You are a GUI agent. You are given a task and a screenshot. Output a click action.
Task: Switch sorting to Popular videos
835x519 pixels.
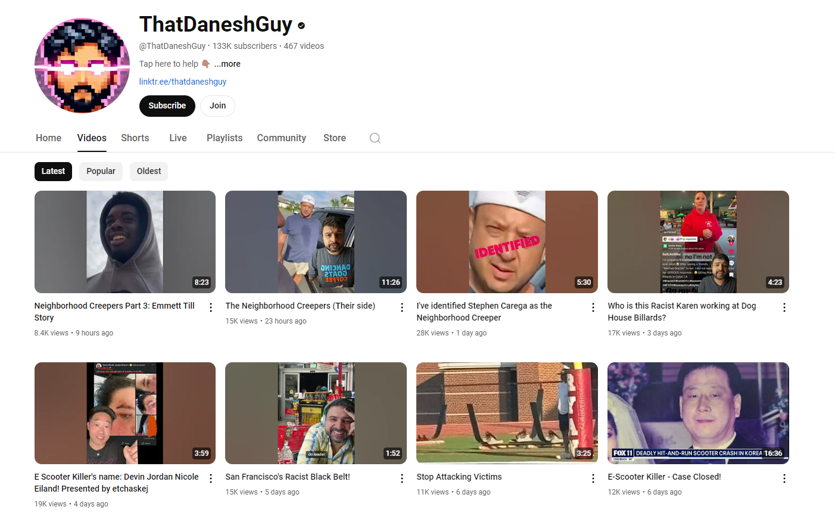101,172
